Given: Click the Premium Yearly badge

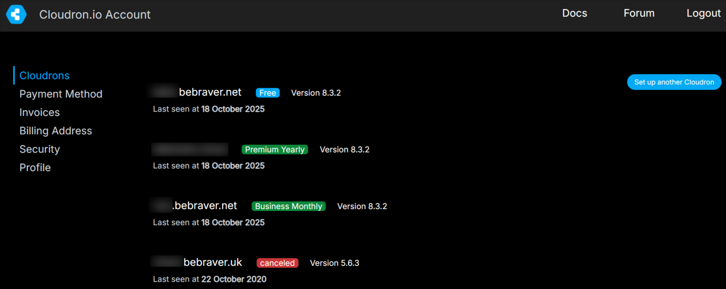Looking at the screenshot, I should [x=275, y=149].
